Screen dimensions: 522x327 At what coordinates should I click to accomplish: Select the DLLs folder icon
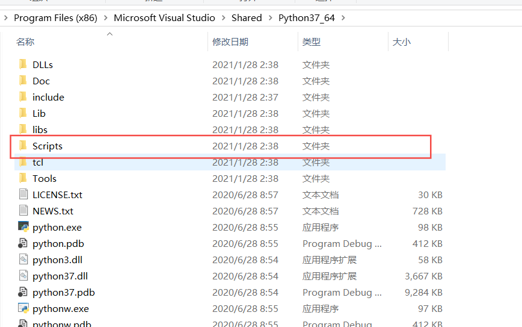(x=23, y=64)
